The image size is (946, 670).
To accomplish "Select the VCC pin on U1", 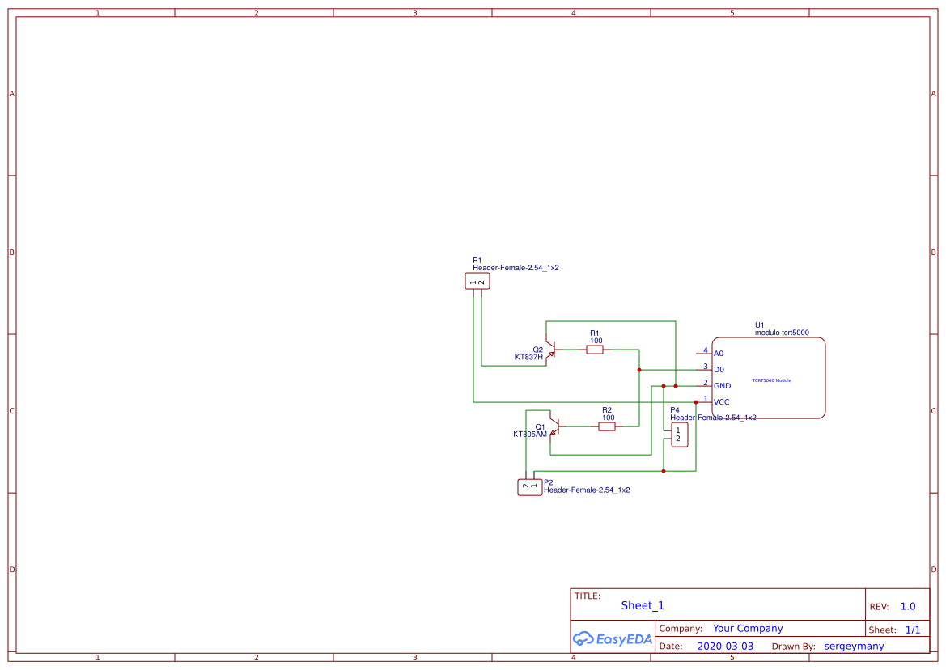I will (x=719, y=402).
